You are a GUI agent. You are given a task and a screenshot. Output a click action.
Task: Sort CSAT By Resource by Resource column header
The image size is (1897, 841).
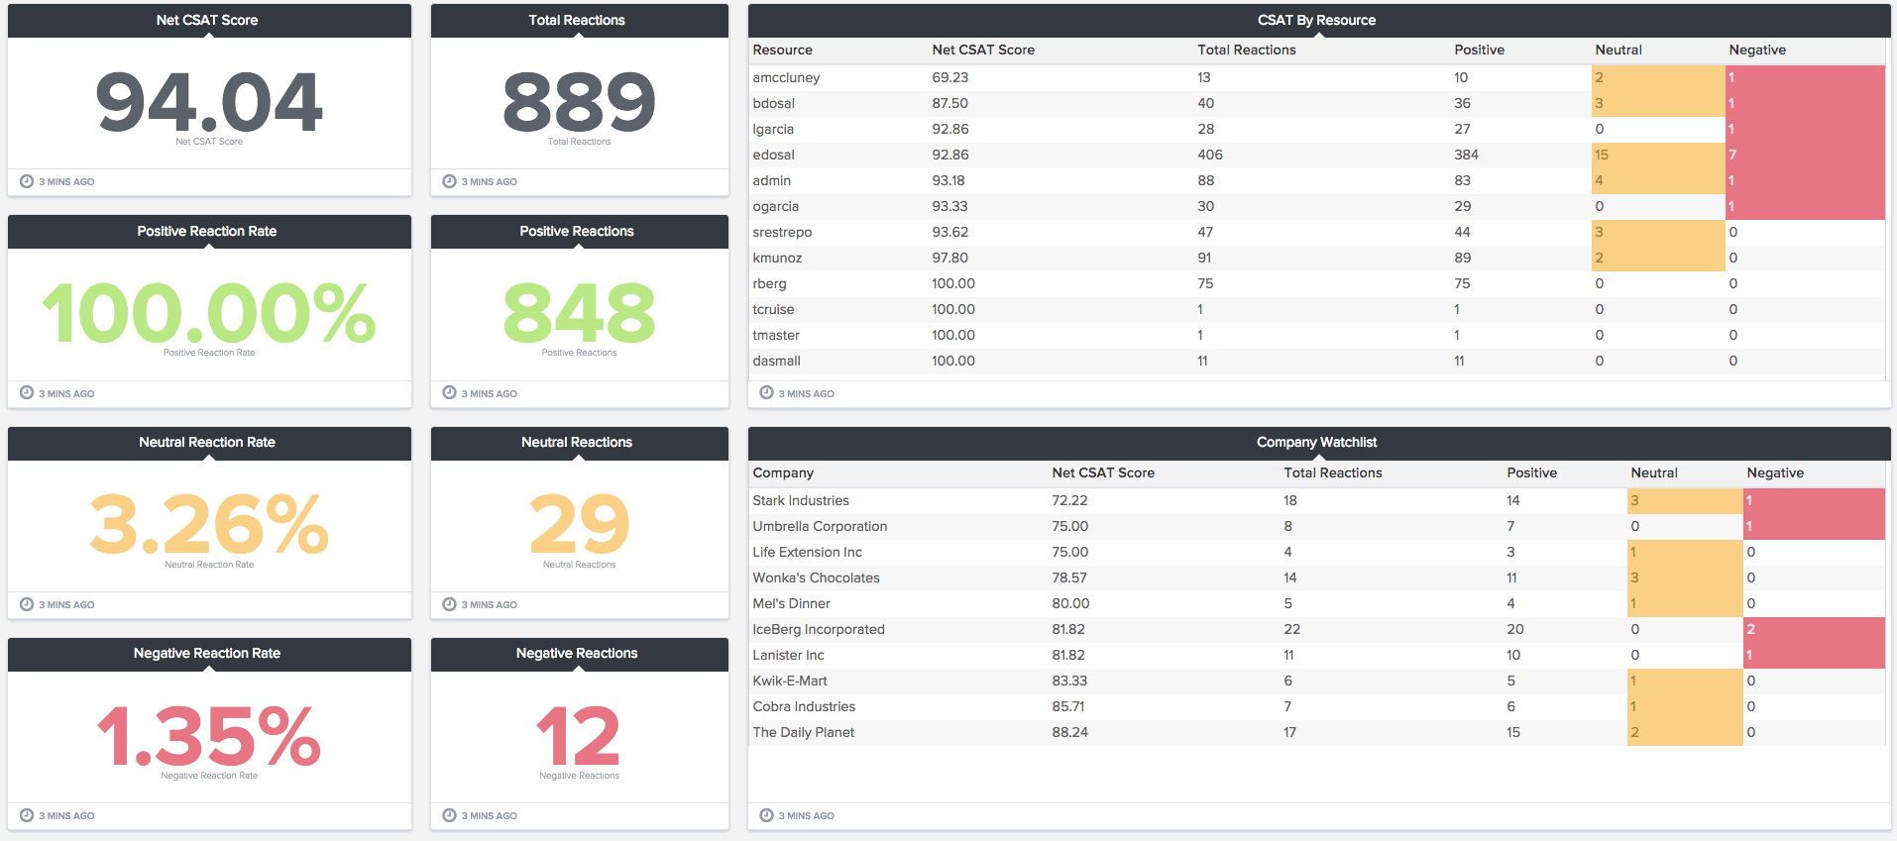tap(782, 50)
